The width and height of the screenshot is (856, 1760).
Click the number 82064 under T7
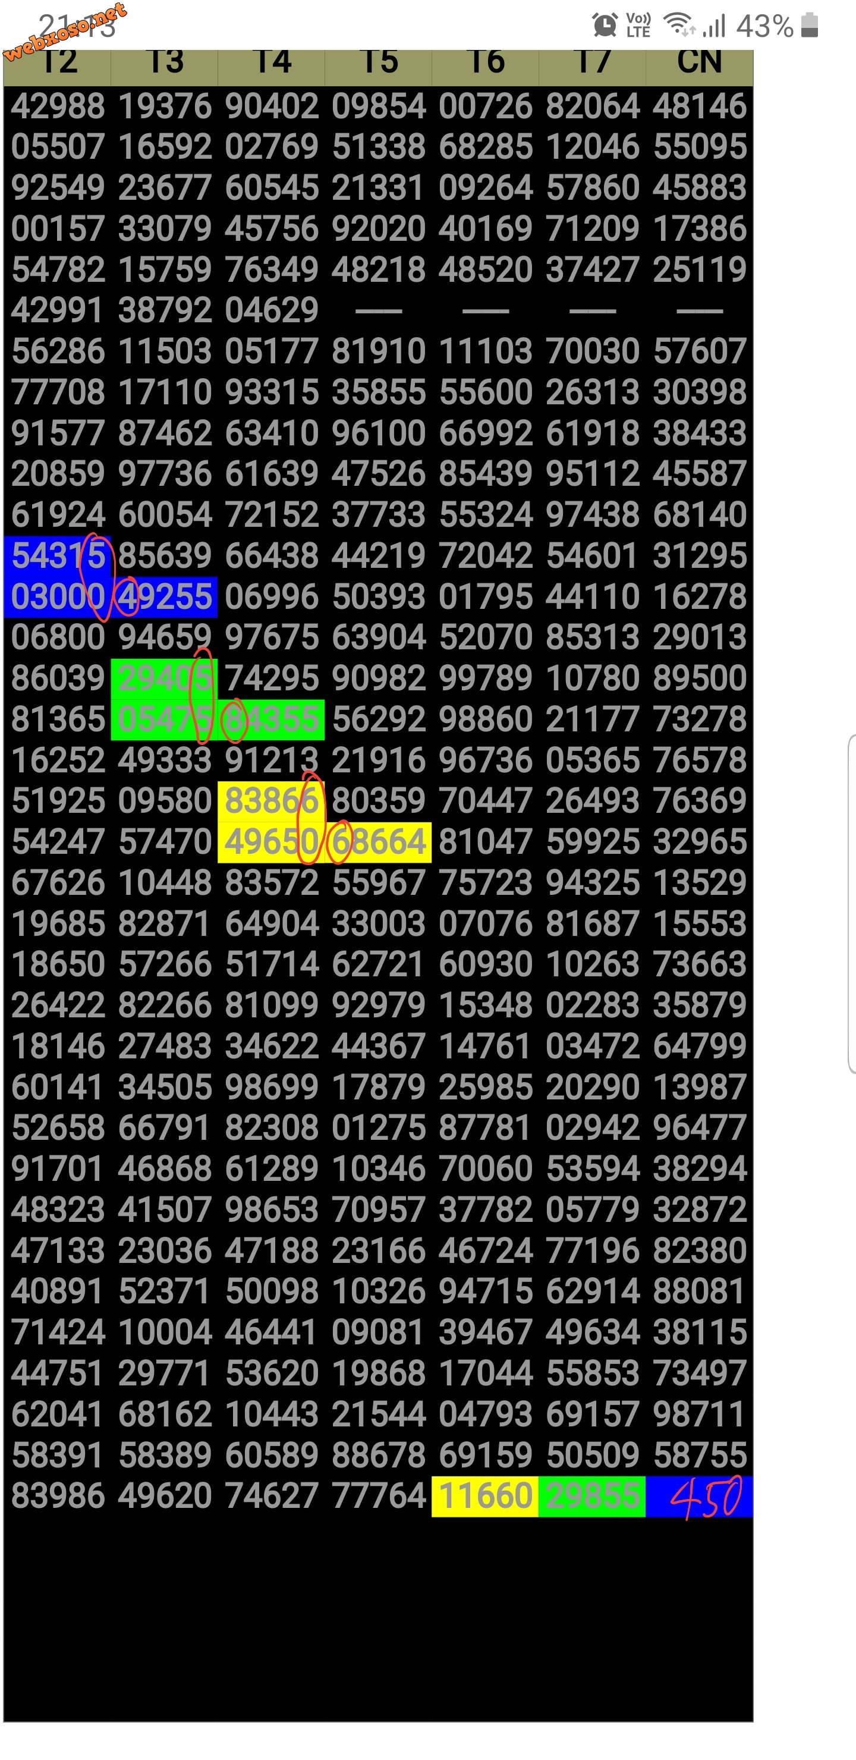tap(592, 106)
